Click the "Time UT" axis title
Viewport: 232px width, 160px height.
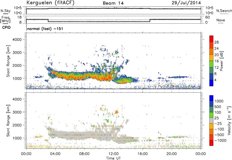(x=113, y=158)
